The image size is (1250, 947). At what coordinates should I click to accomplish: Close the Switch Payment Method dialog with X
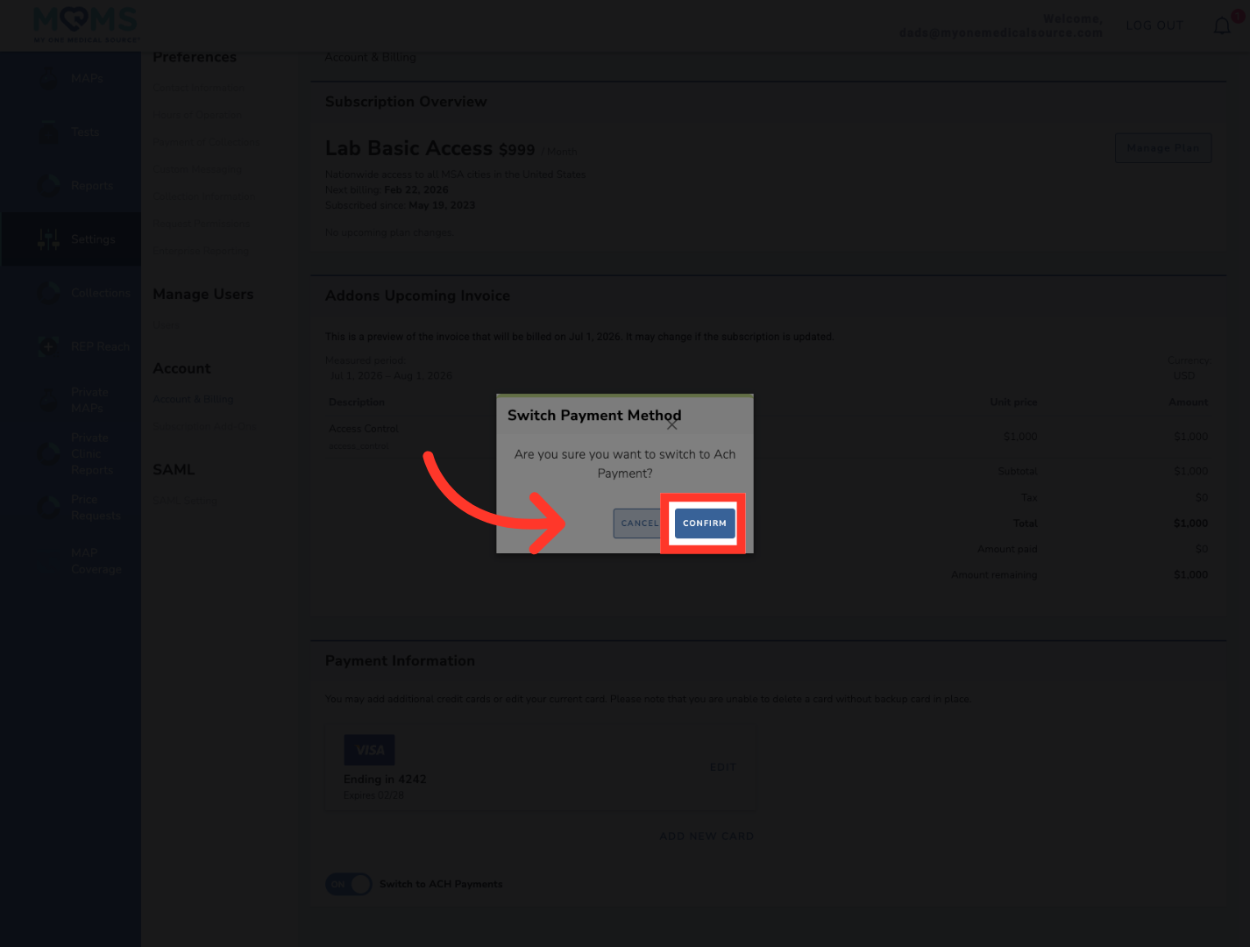coord(671,425)
